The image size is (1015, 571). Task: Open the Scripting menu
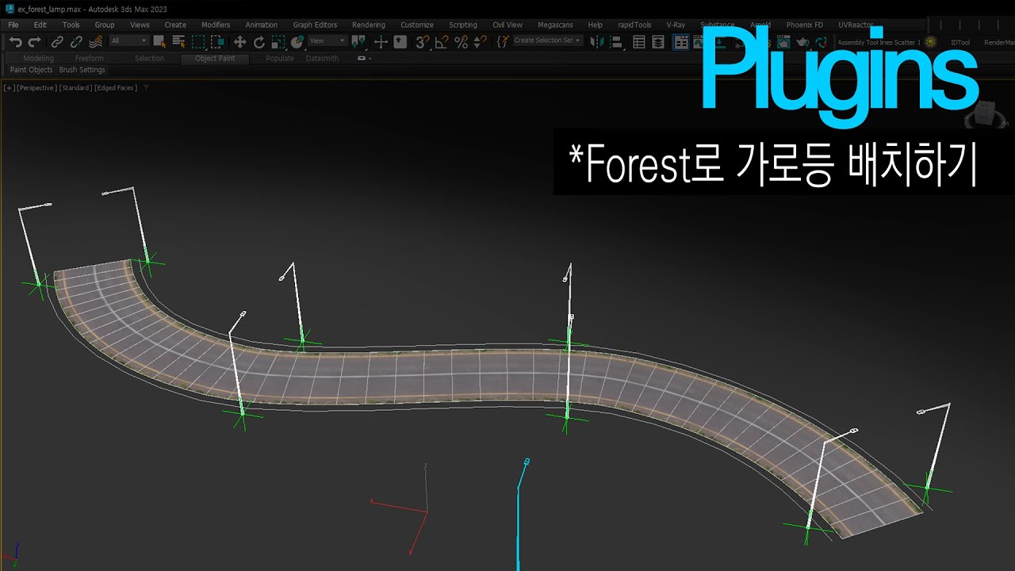(x=463, y=25)
